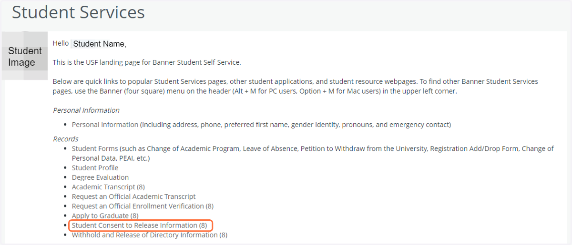The height and width of the screenshot is (245, 572).
Task: Click Request an Official Academic Transcript
Action: tap(133, 196)
